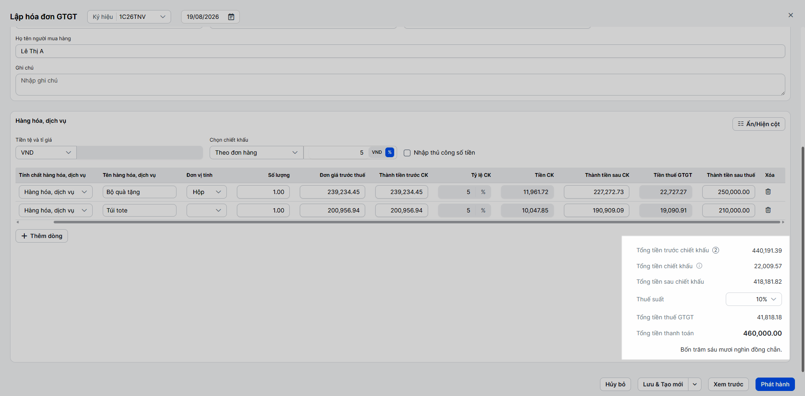
Task: Click the Bộ quà tặng item name field
Action: click(140, 192)
